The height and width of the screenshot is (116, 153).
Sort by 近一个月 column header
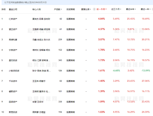pos(102,9)
